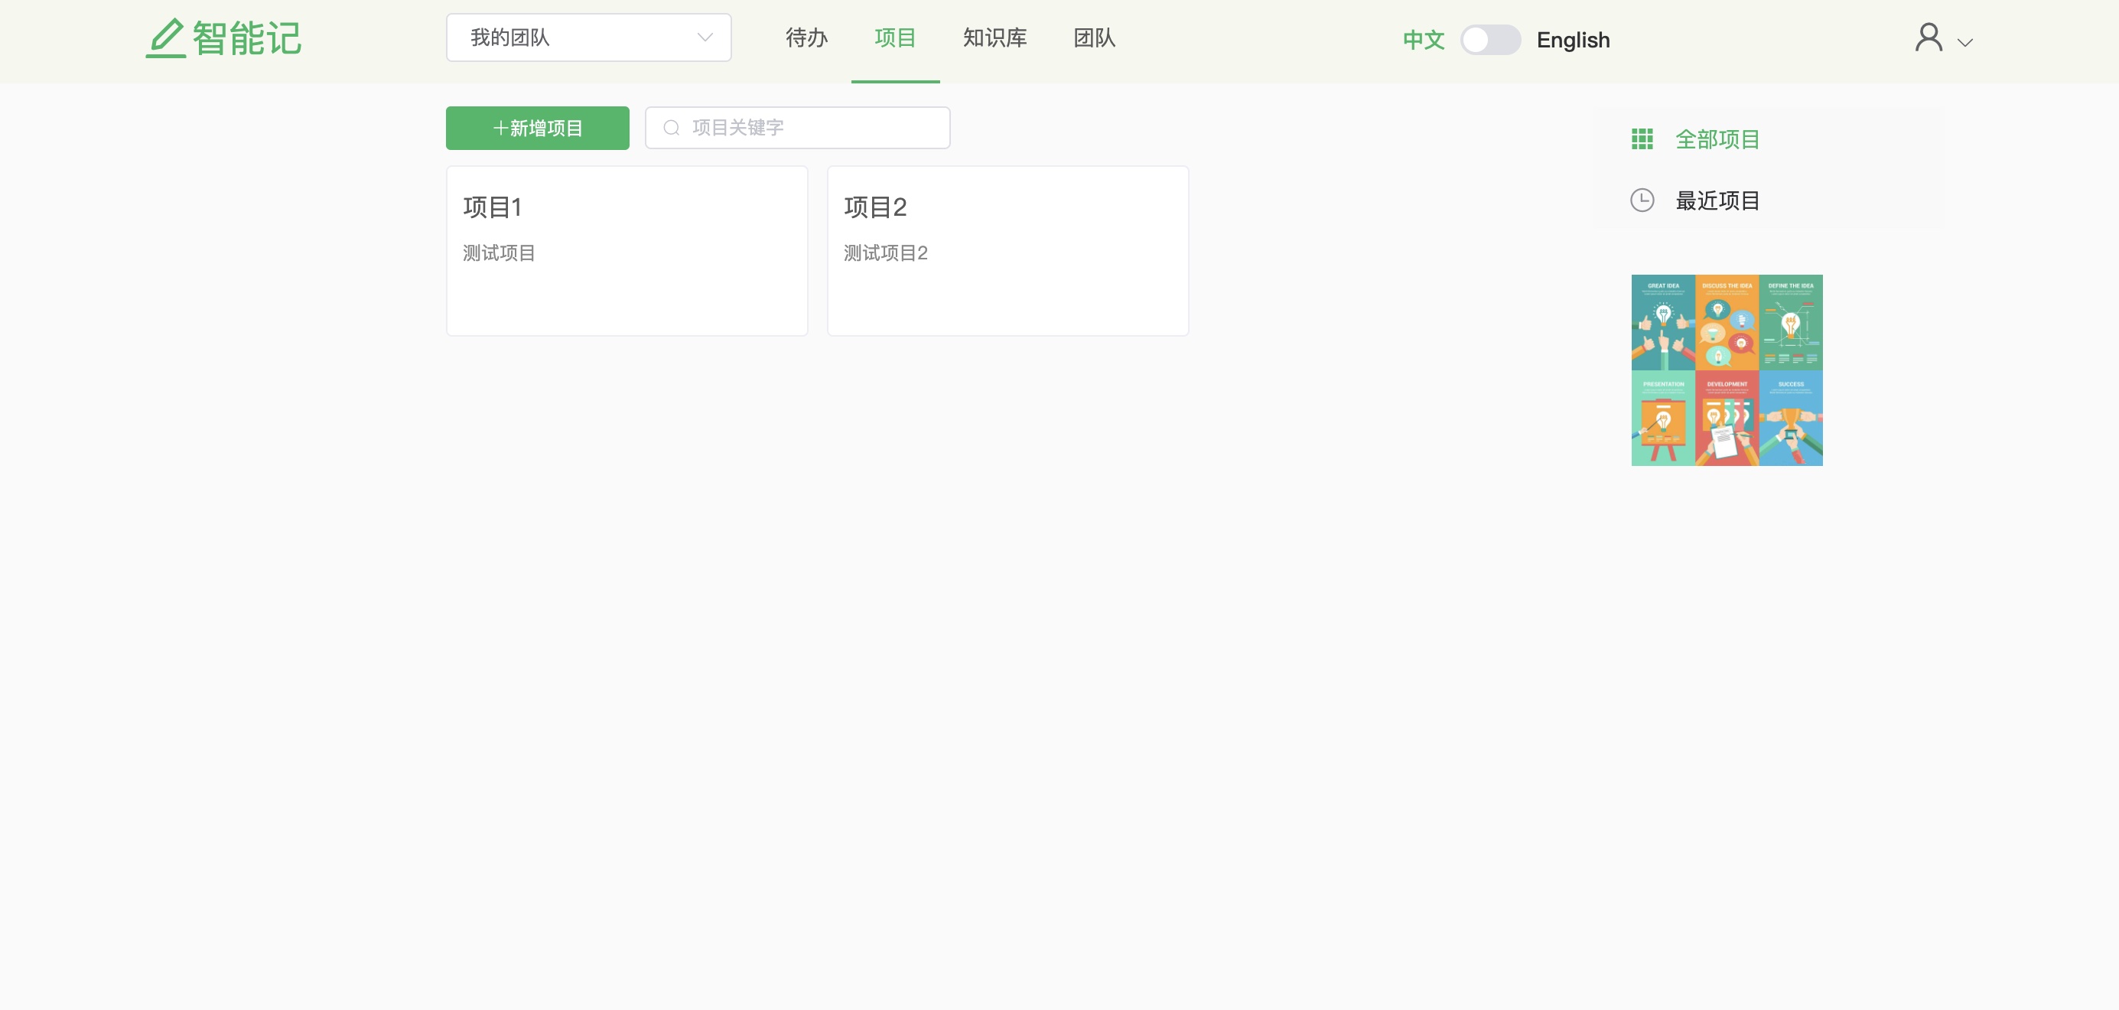
Task: Click the 智能记 pencil logo icon
Action: point(165,37)
